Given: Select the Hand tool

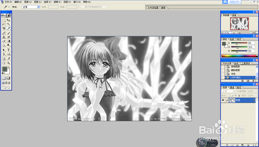Looking at the screenshot, I should click(4, 63).
